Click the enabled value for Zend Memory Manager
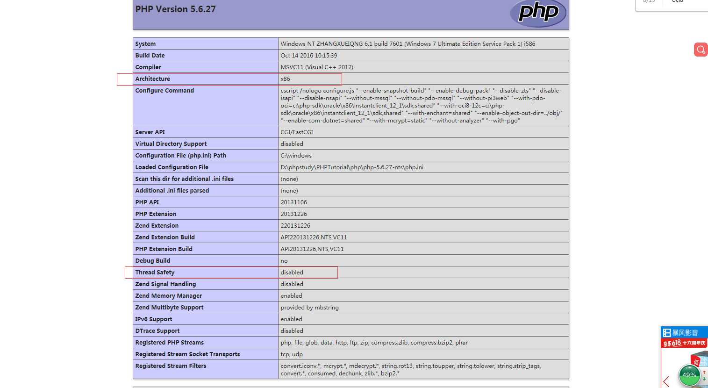The width and height of the screenshot is (708, 388). (x=292, y=296)
